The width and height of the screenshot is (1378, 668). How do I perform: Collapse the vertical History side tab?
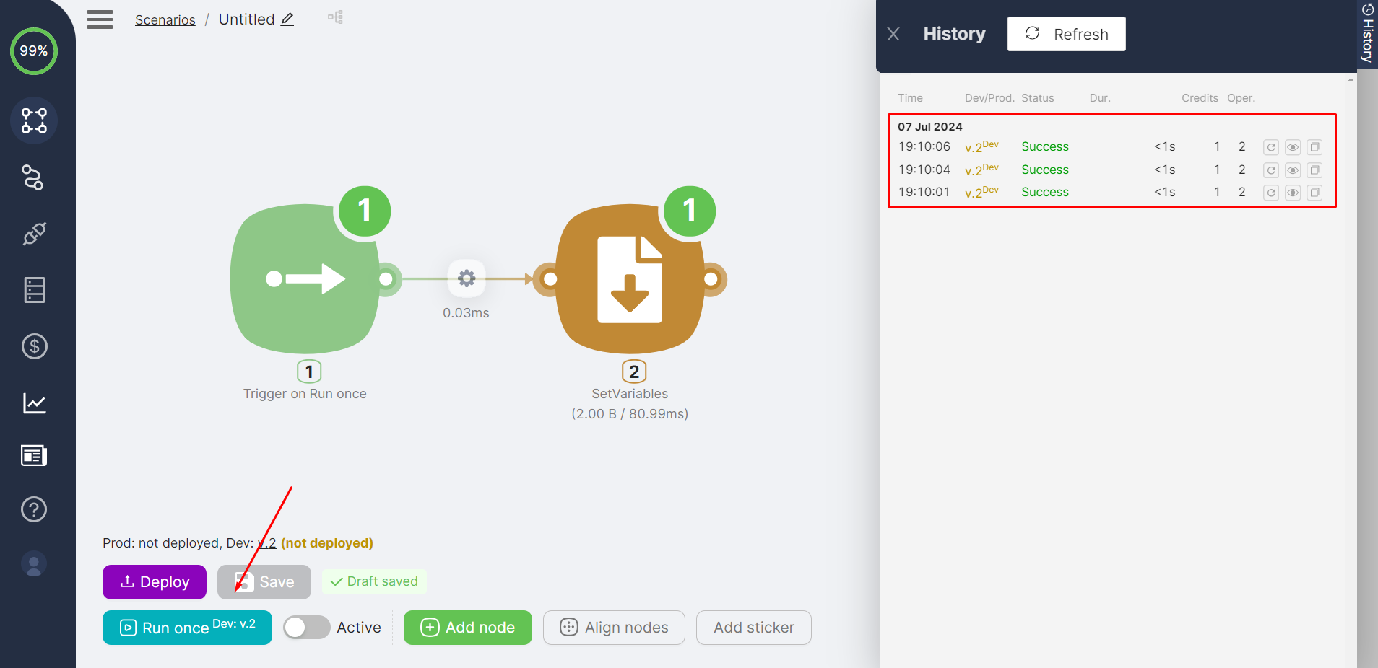click(1367, 32)
